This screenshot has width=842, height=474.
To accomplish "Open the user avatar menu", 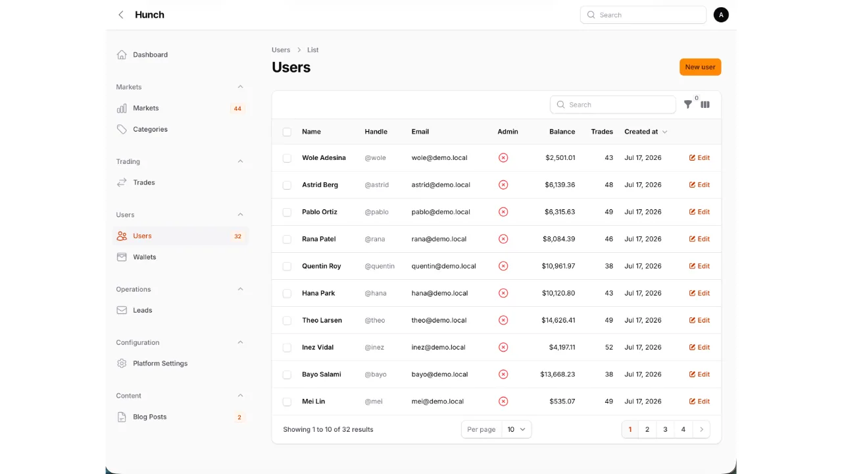I will [x=721, y=14].
